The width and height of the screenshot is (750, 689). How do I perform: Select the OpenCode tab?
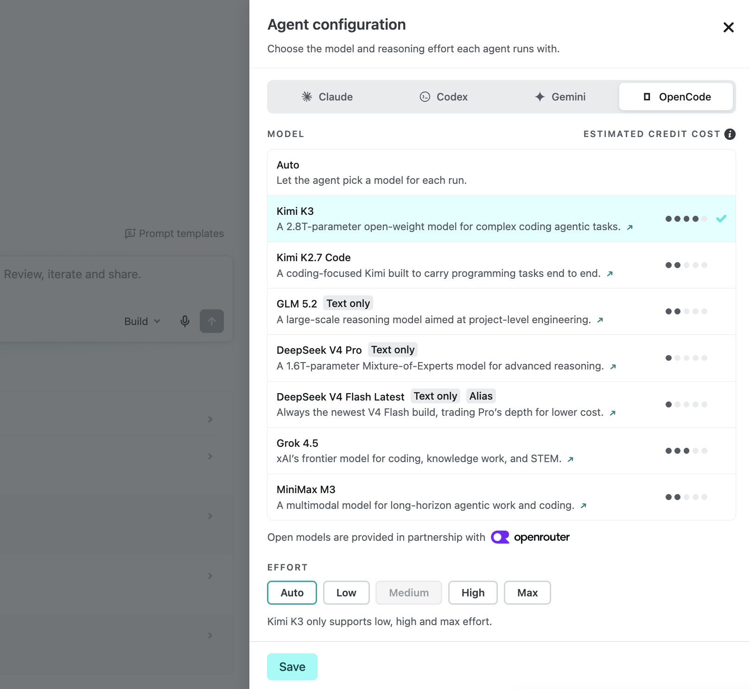[x=676, y=97]
